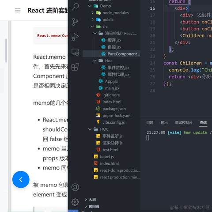The image size is (212, 212).
Task: Open react.production.min file
Action: pyautogui.click(x=120, y=177)
